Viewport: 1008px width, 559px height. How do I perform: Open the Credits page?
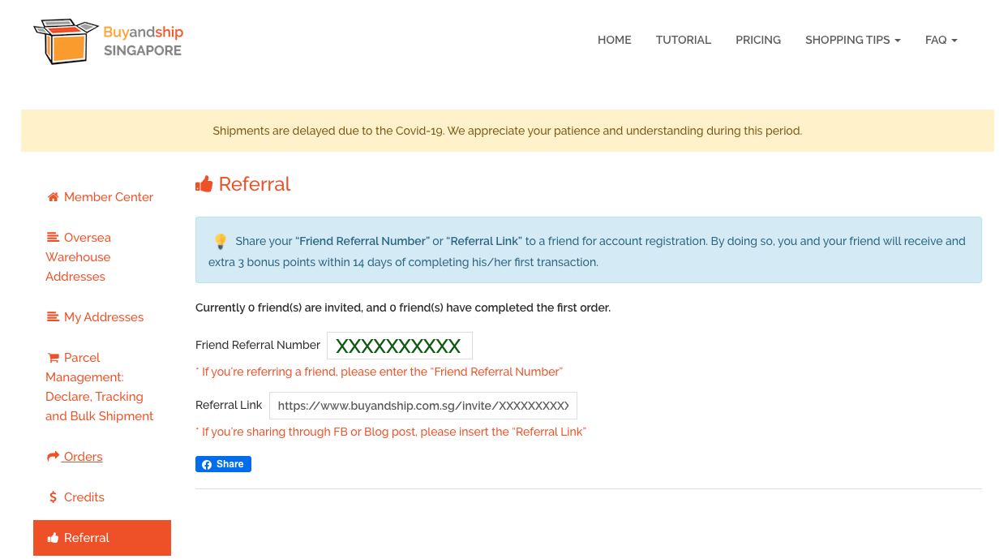click(102, 497)
